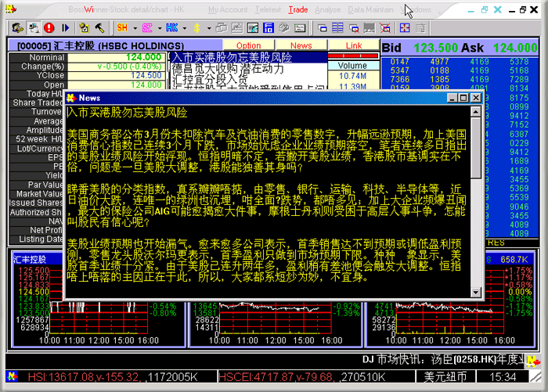Open the Analyse menu
Image resolution: width=548 pixels, height=392 pixels.
327,10
